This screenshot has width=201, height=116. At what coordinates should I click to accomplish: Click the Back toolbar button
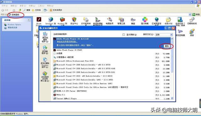click(x=5, y=10)
